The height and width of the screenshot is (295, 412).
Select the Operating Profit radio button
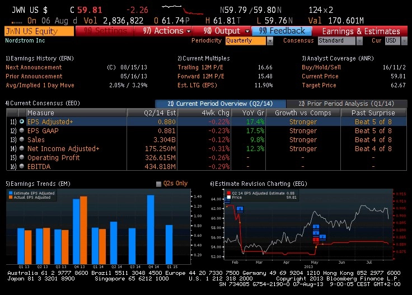coord(22,157)
